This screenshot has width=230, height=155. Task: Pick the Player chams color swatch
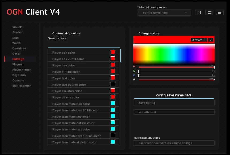click(x=113, y=97)
